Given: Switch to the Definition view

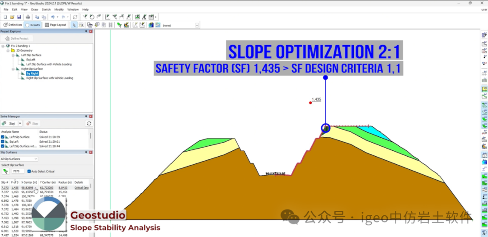Looking at the screenshot, I should (12, 25).
